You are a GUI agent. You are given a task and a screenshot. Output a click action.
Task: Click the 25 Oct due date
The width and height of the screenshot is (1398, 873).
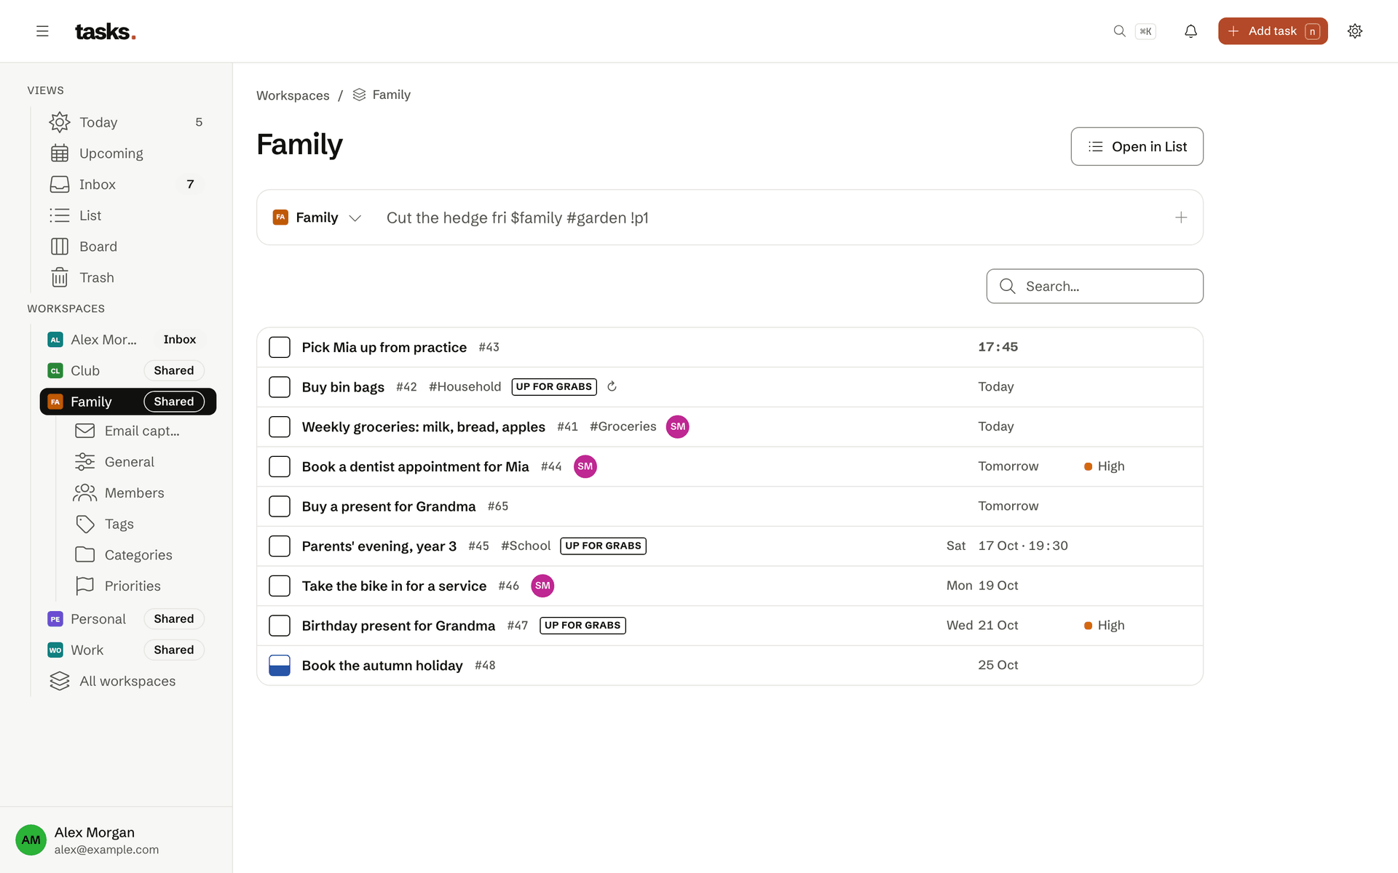998,665
